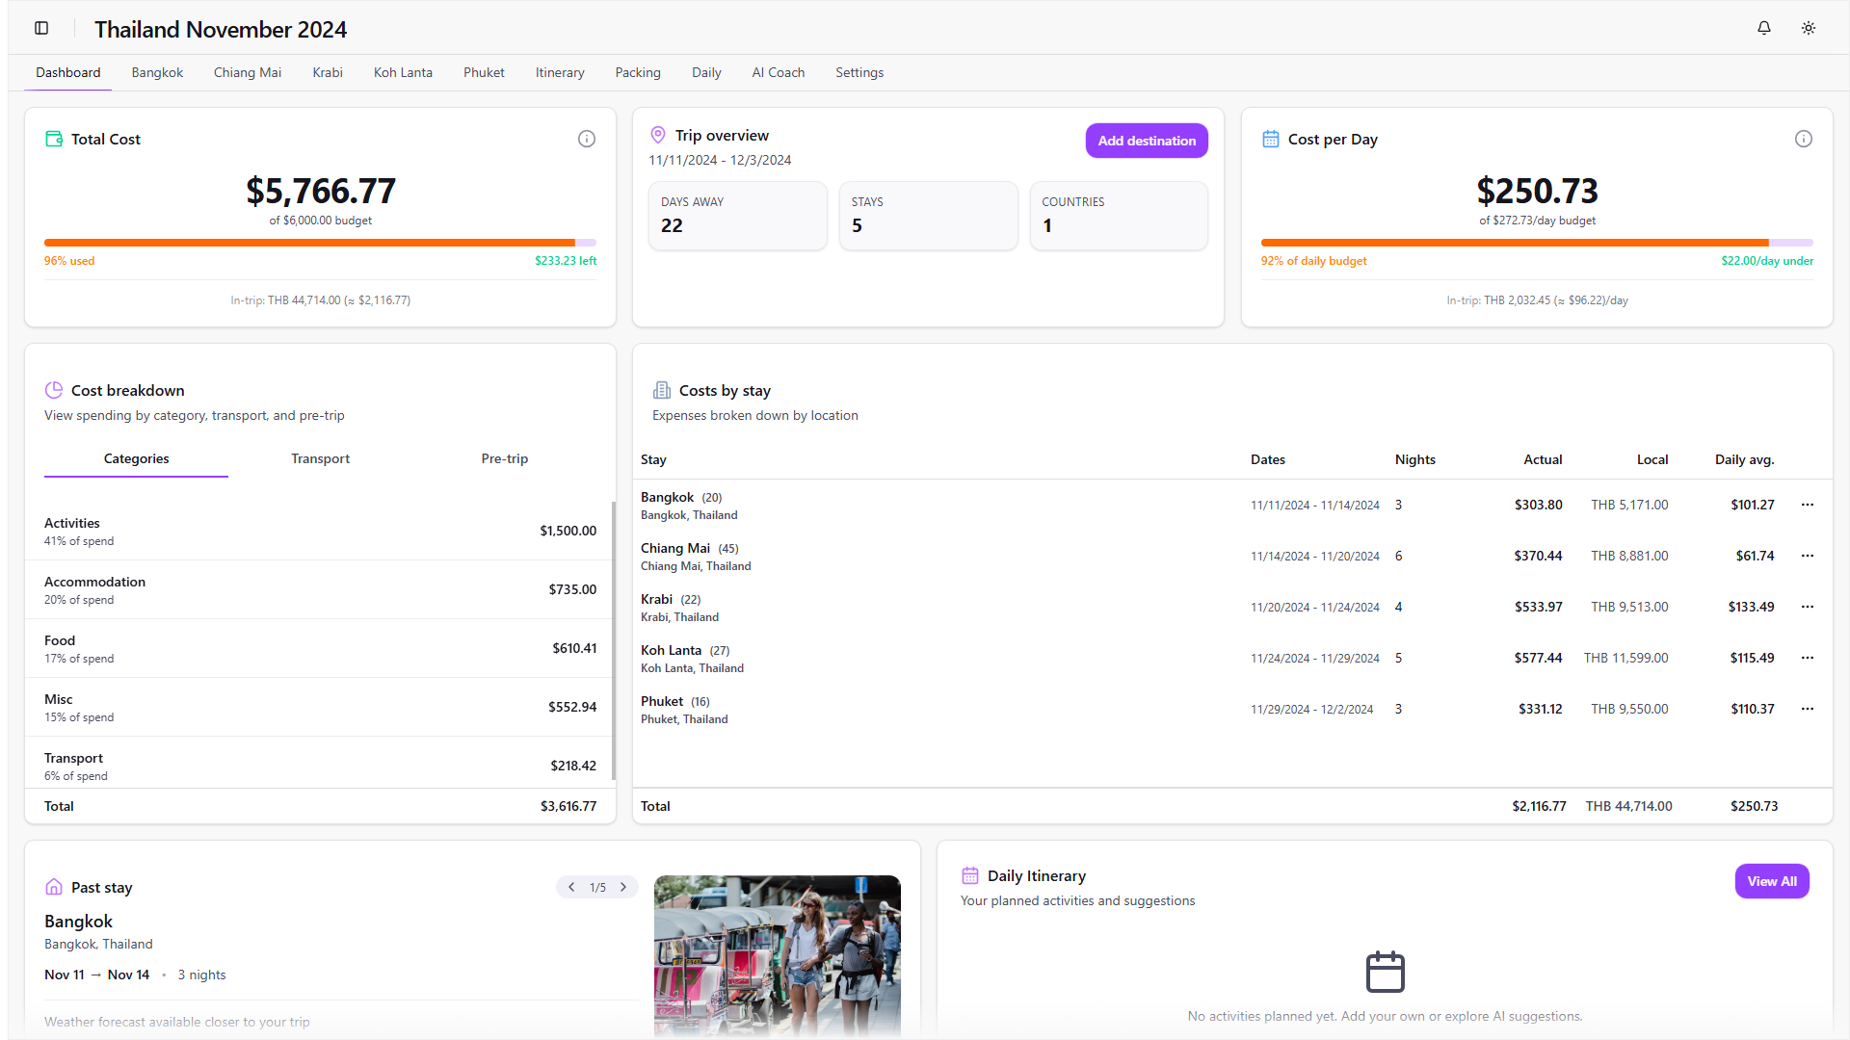Select the Transport tab in Cost breakdown
Viewport: 1850px width, 1040px height.
(x=320, y=458)
